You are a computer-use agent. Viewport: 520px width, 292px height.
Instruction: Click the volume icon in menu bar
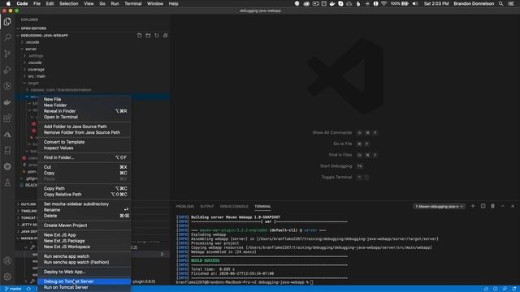(x=415, y=3)
